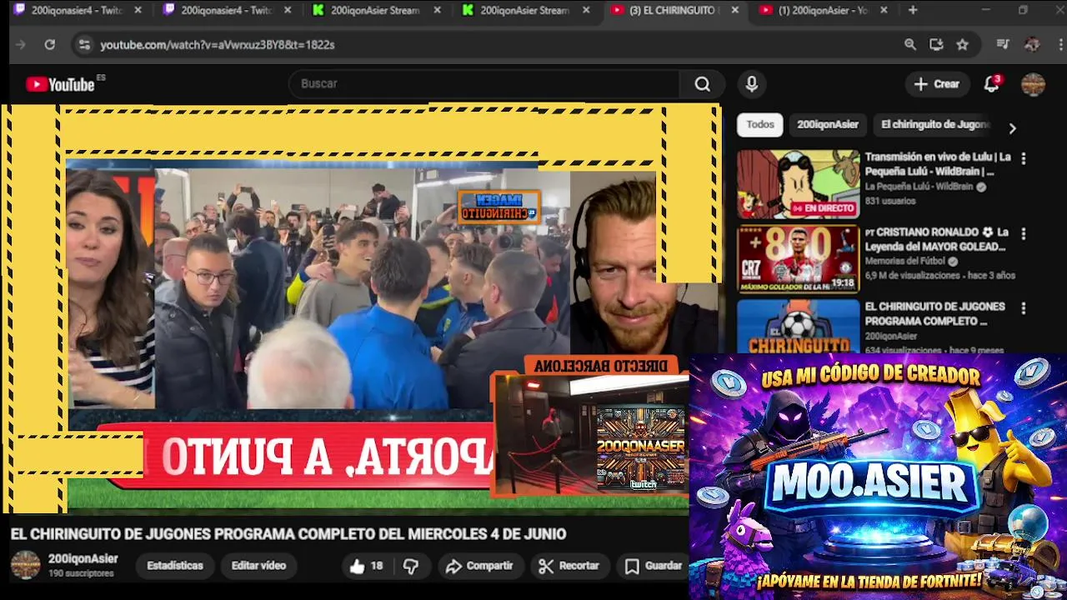The image size is (1067, 600).
Task: Open 'CRISTIANO RONALDO La Leyenda' title
Action: click(x=937, y=239)
